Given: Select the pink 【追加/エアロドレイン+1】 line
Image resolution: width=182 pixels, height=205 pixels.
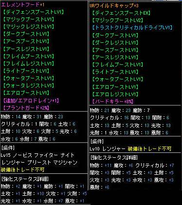Looking at the screenshot, I should (31, 100).
